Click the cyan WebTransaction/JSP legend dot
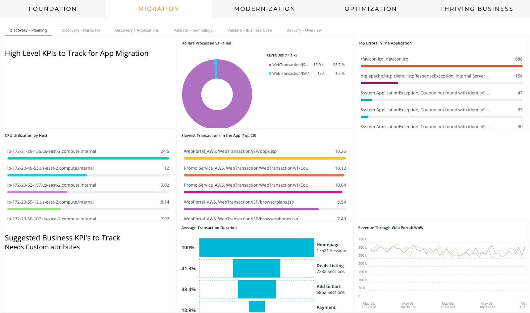Screen dimensions: 530x313 270,74
